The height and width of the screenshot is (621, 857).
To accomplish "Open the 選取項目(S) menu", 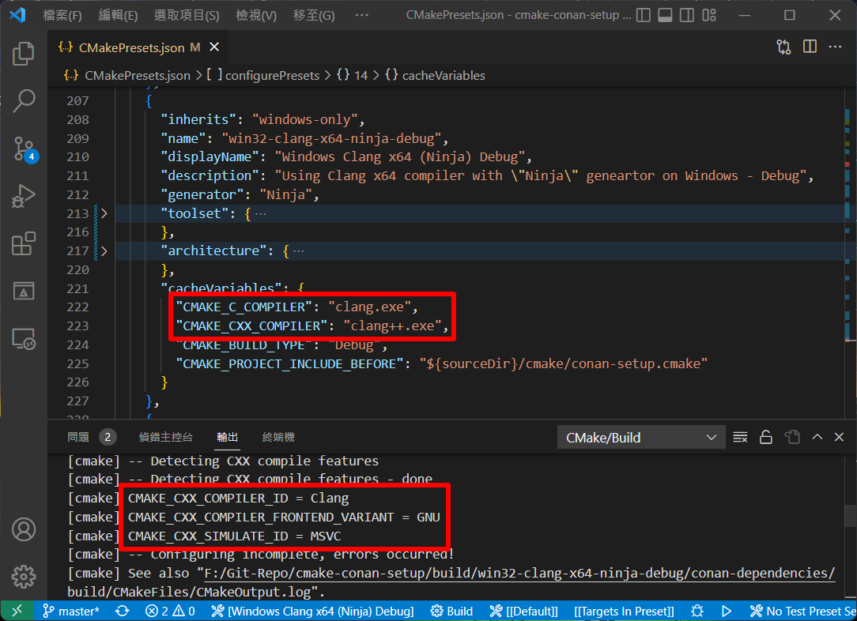I will (187, 15).
